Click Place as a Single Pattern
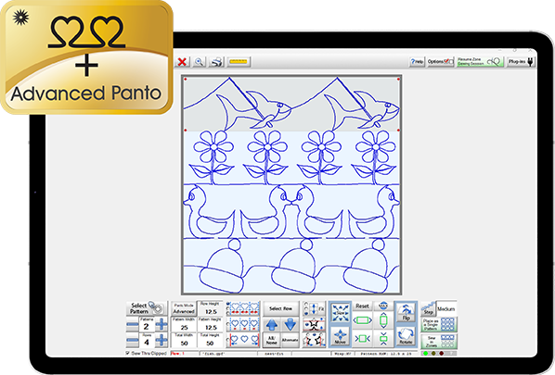555x375 pixels. coord(439,324)
